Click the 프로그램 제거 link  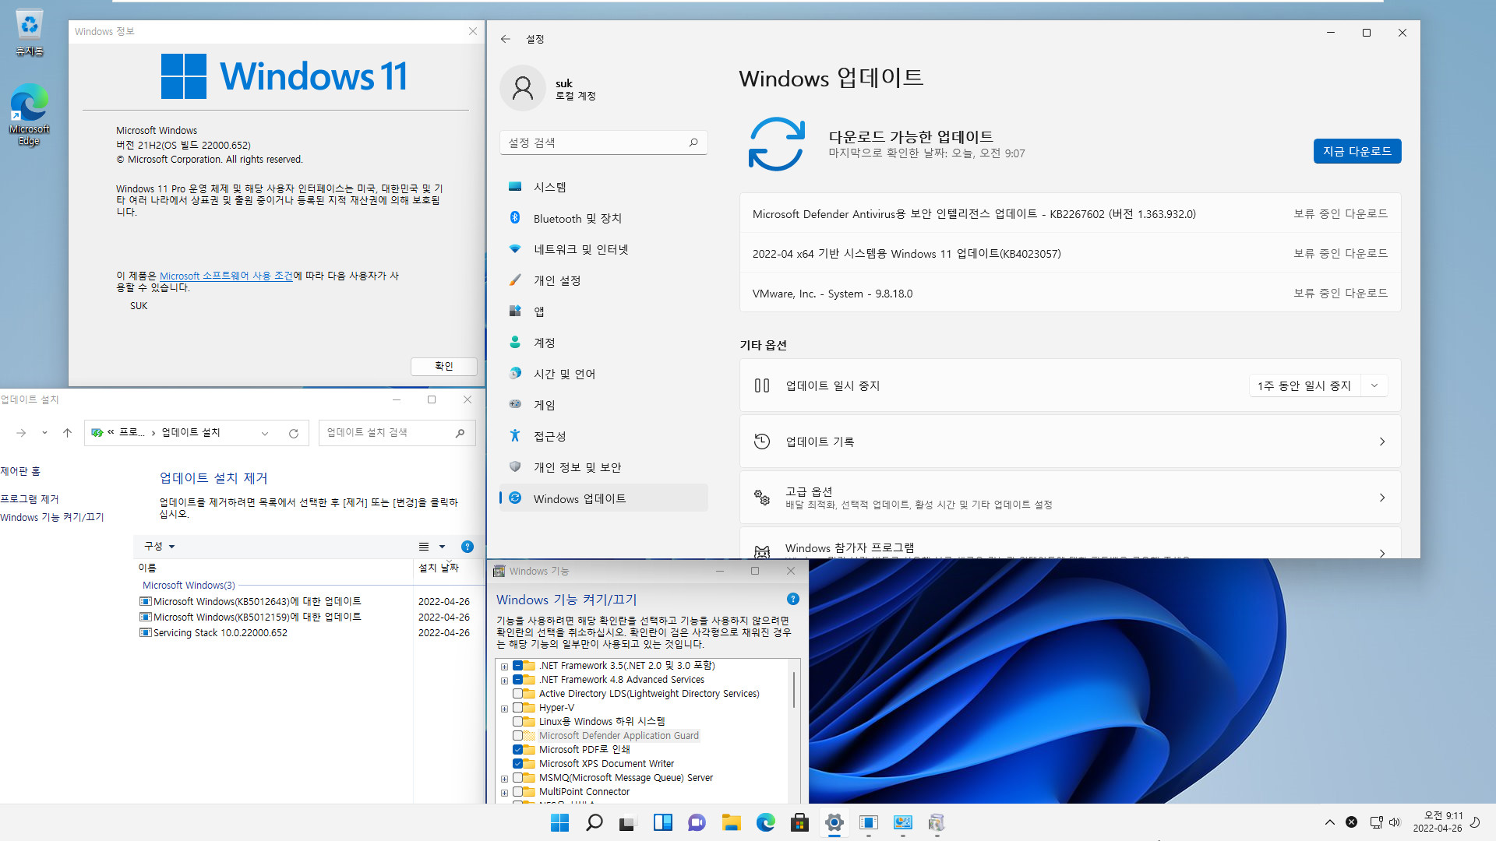pos(30,499)
